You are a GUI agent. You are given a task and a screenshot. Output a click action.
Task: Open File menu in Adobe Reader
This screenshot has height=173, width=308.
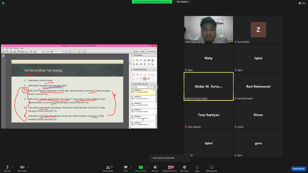3,48
